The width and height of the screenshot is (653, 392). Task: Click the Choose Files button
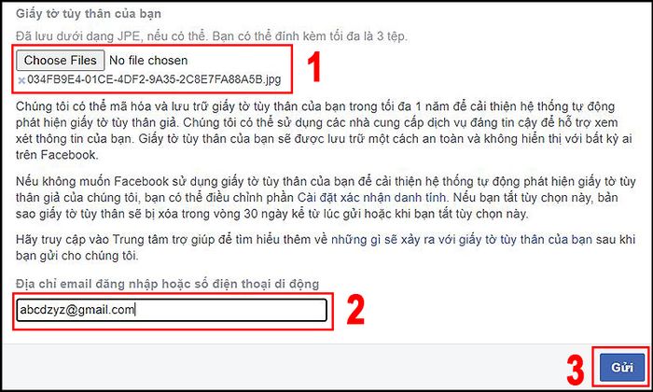60,61
